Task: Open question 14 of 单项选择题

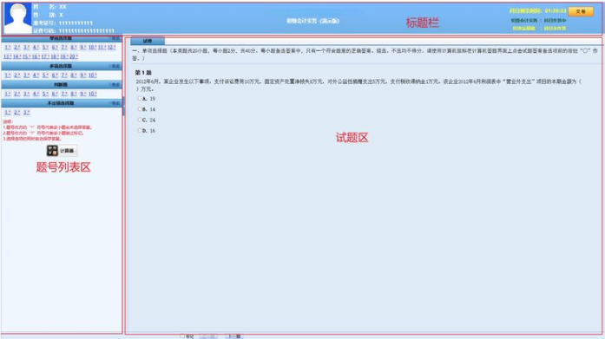Action: click(17, 56)
